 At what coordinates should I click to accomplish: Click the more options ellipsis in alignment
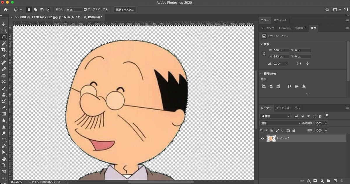click(x=308, y=94)
